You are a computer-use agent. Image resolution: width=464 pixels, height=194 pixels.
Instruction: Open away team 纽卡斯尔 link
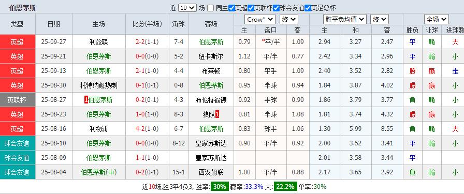tap(211, 56)
